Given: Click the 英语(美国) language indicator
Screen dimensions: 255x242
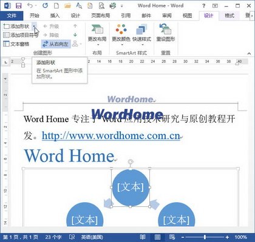Looking at the screenshot, I should 92,237.
